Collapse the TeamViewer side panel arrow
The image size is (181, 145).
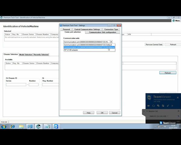point(144,111)
